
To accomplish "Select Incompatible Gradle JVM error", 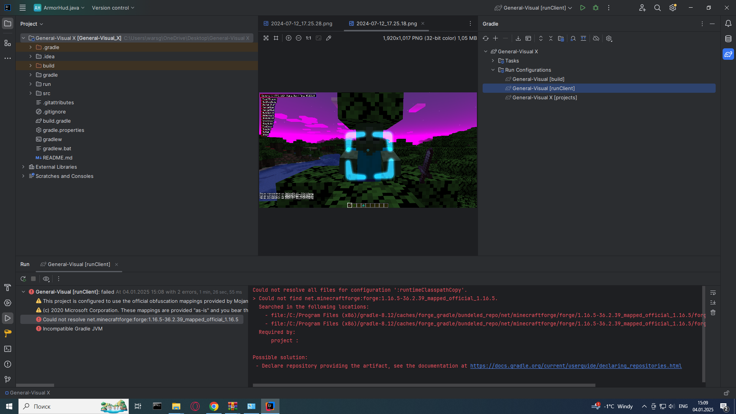I will [x=72, y=329].
